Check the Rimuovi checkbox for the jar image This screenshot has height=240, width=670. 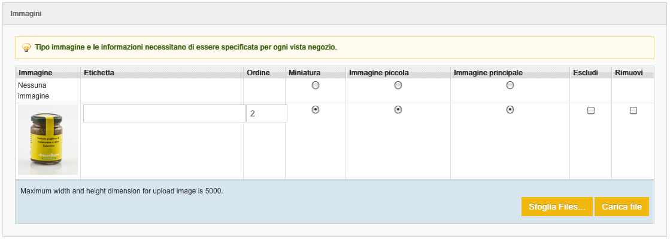(633, 110)
